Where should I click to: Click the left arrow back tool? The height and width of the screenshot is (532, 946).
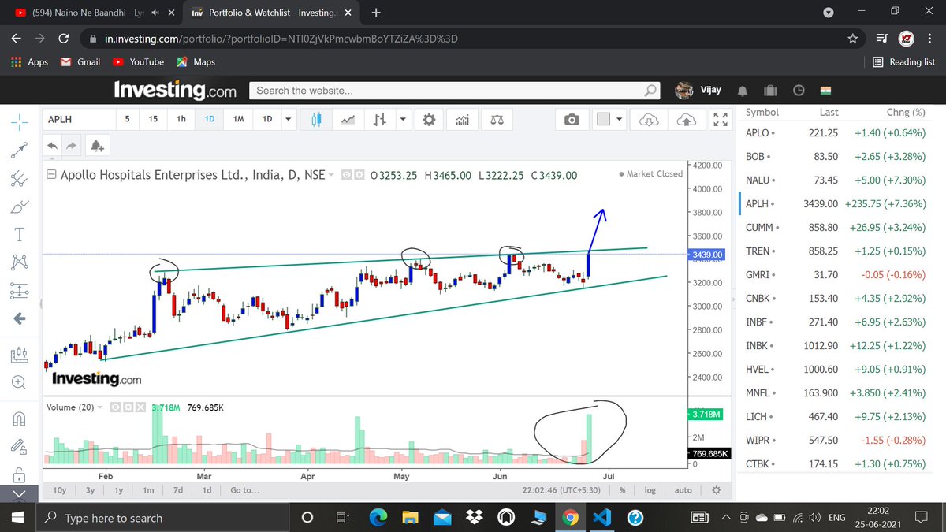[x=20, y=318]
